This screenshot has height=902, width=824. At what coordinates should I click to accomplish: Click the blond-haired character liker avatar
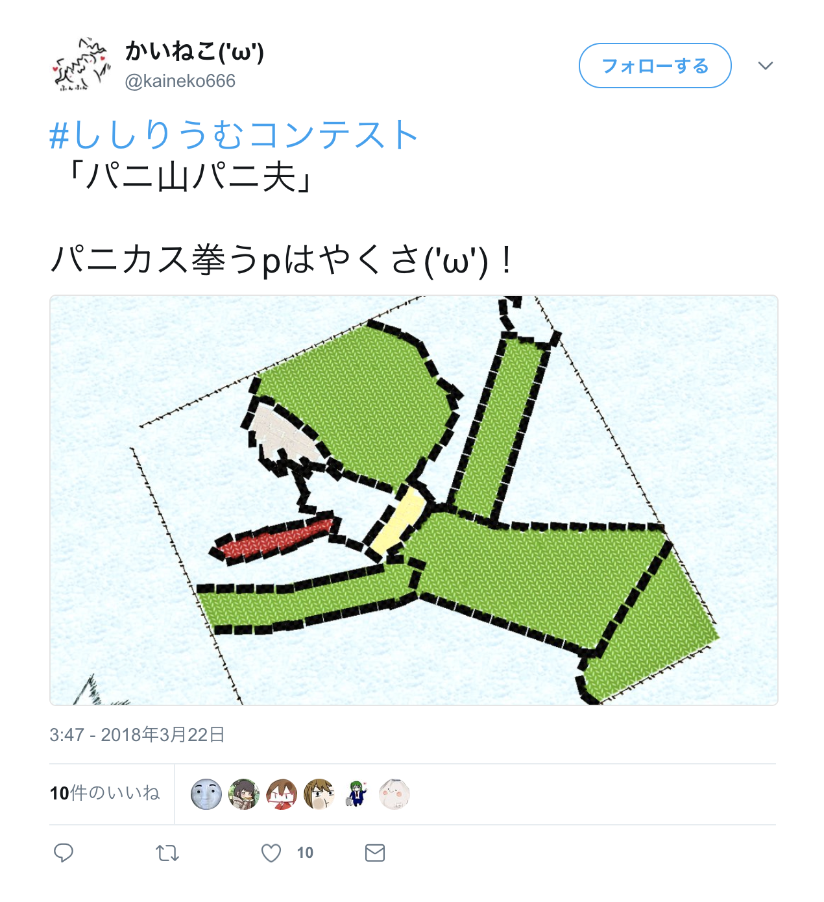pyautogui.click(x=319, y=794)
